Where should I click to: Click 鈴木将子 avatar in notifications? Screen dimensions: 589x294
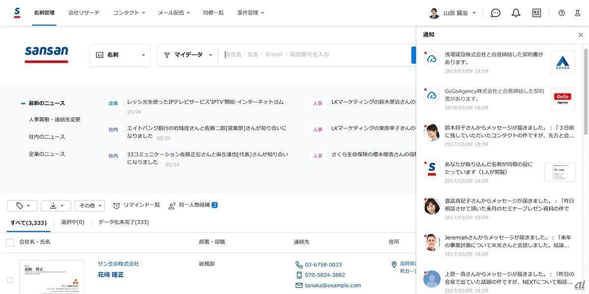pos(431,132)
